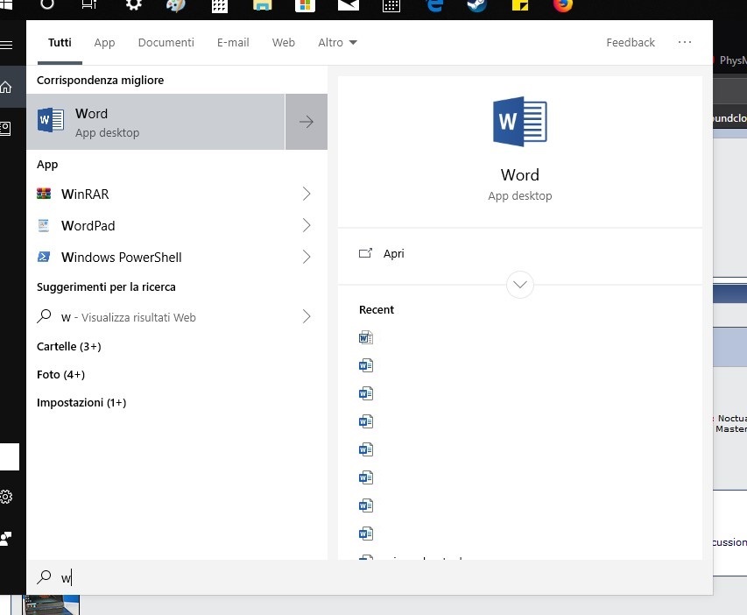Select the E-mail search tab

[x=233, y=42]
